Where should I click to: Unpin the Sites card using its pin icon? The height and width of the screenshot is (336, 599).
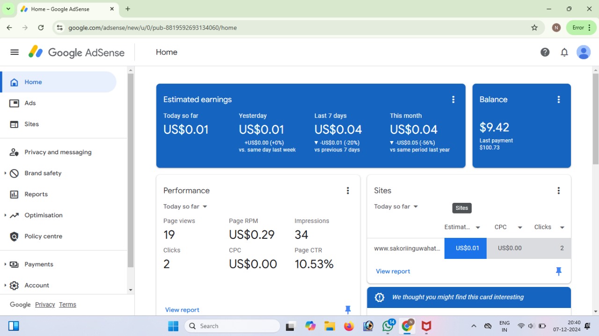point(558,271)
